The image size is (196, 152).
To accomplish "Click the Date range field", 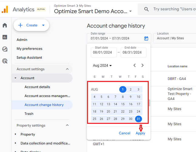I will (x=119, y=38).
